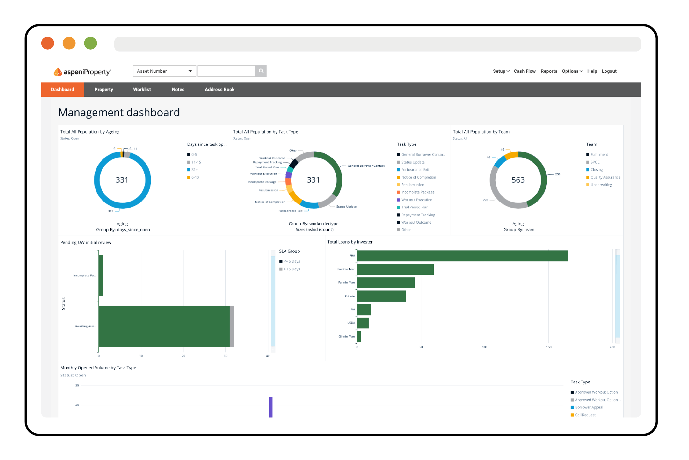Click the Fulfillment marker in Team legend
Viewport: 689px width, 460px height.
pyautogui.click(x=588, y=154)
